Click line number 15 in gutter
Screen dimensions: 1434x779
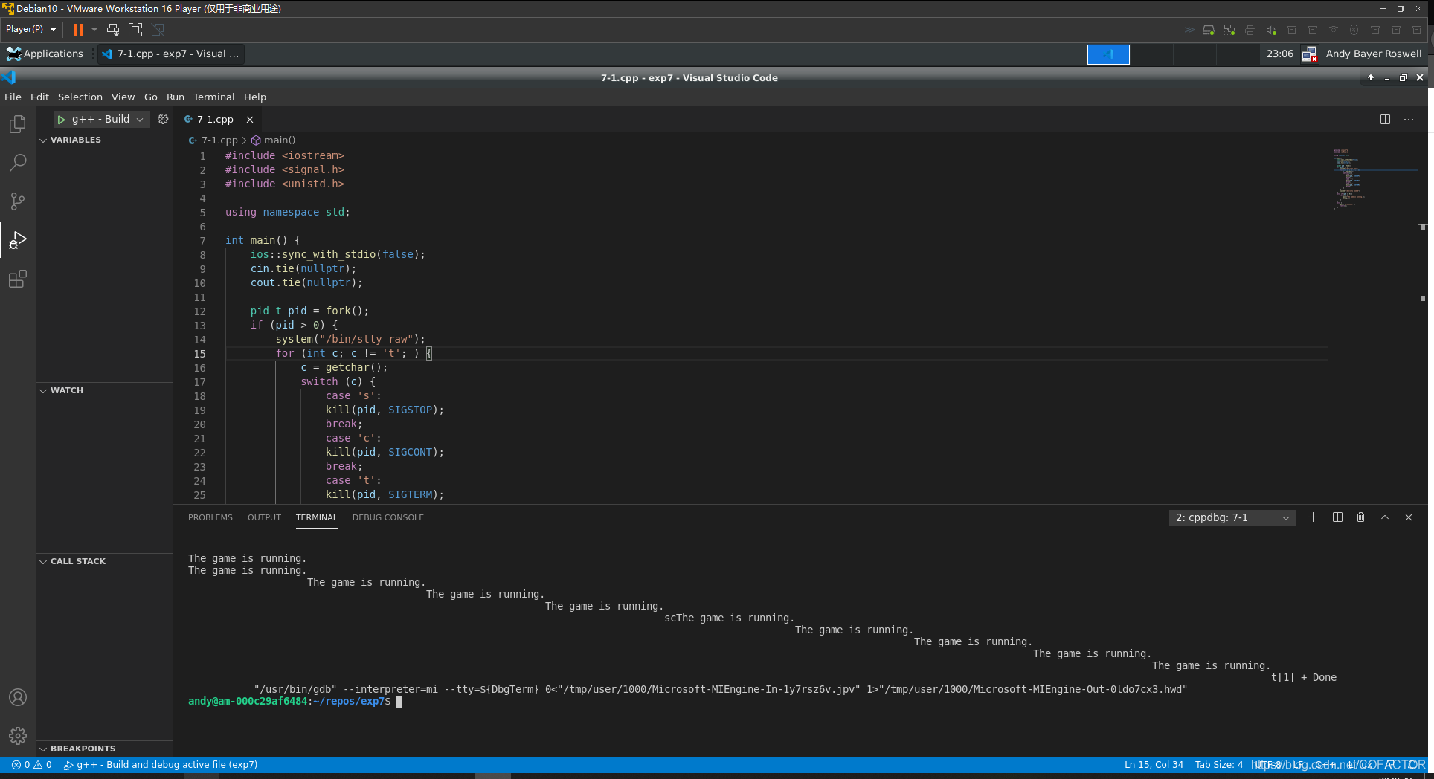(199, 354)
